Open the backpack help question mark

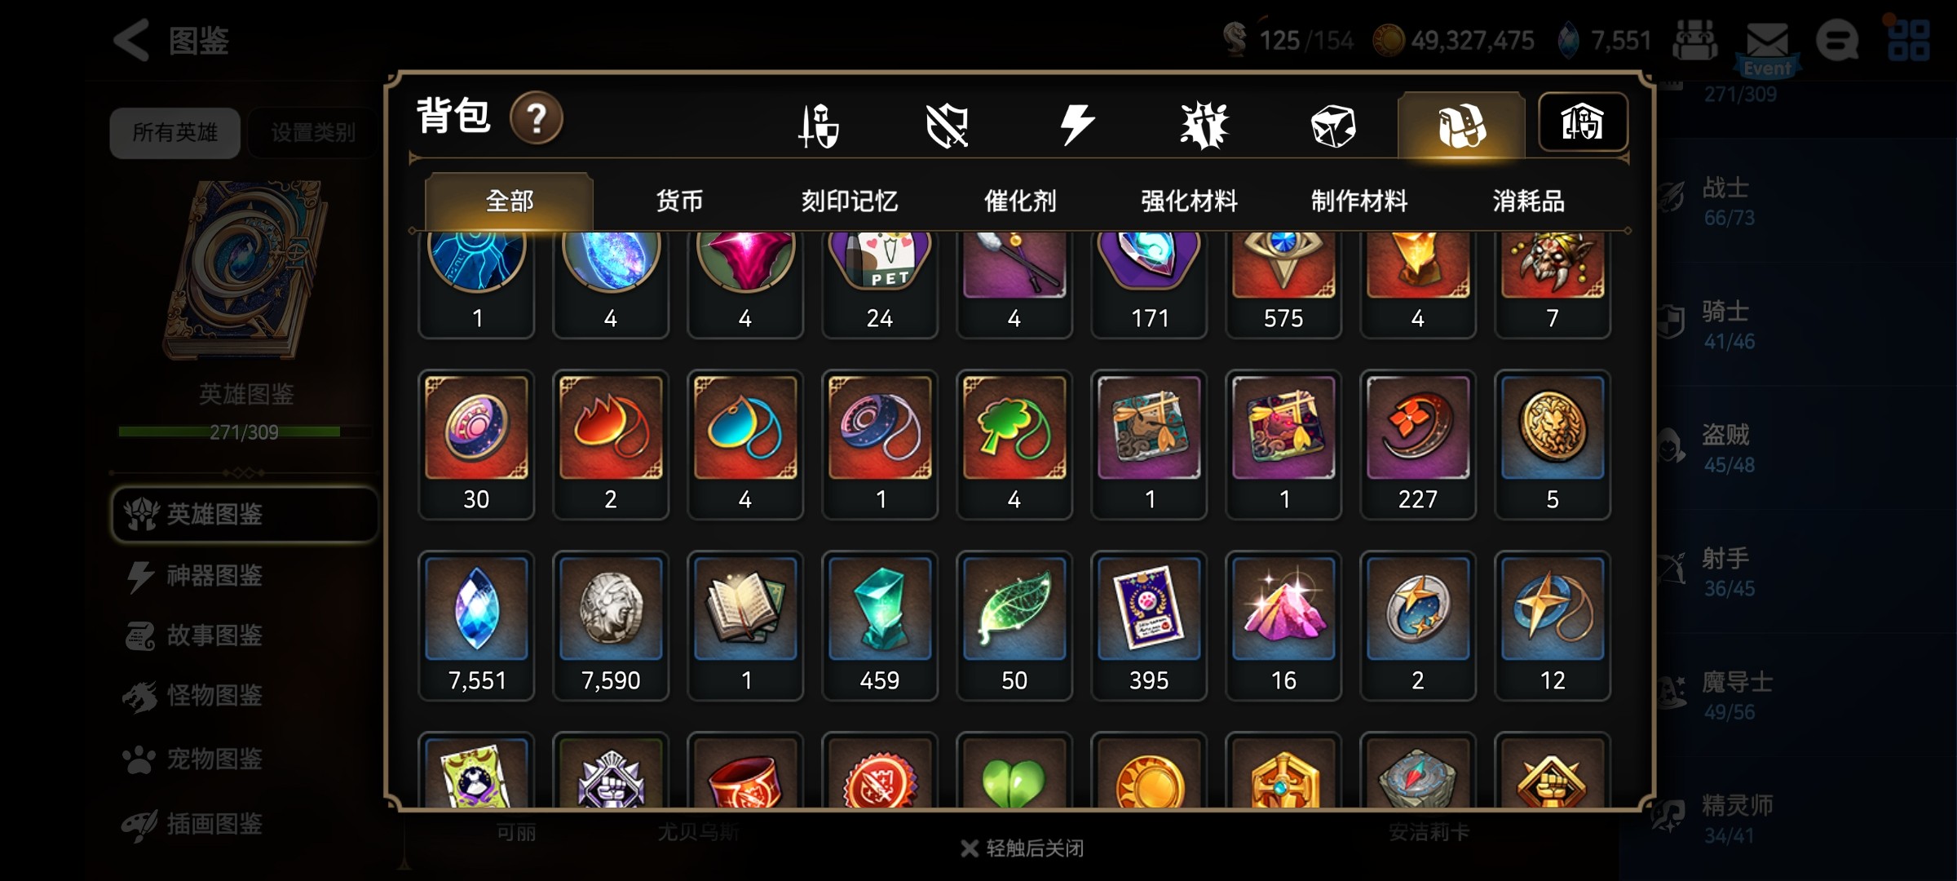(536, 119)
